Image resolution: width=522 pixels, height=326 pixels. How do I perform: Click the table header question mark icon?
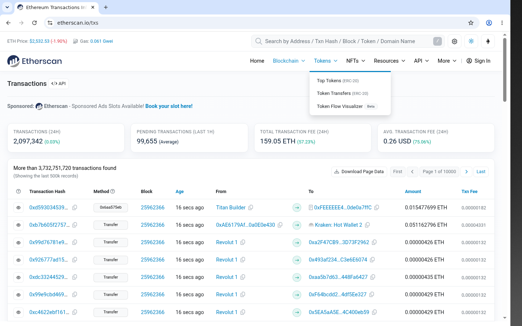point(18,191)
